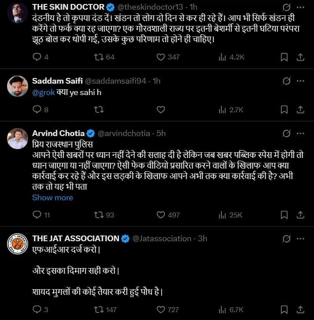
Task: Bookmark THE SKIN DOCTOR's tweet
Action: [284, 57]
